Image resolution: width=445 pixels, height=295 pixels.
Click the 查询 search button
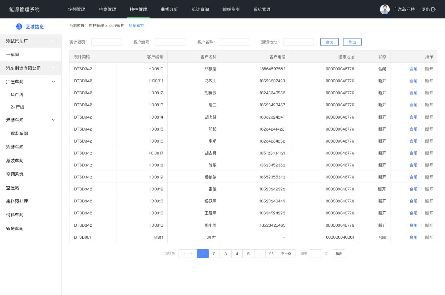329,42
